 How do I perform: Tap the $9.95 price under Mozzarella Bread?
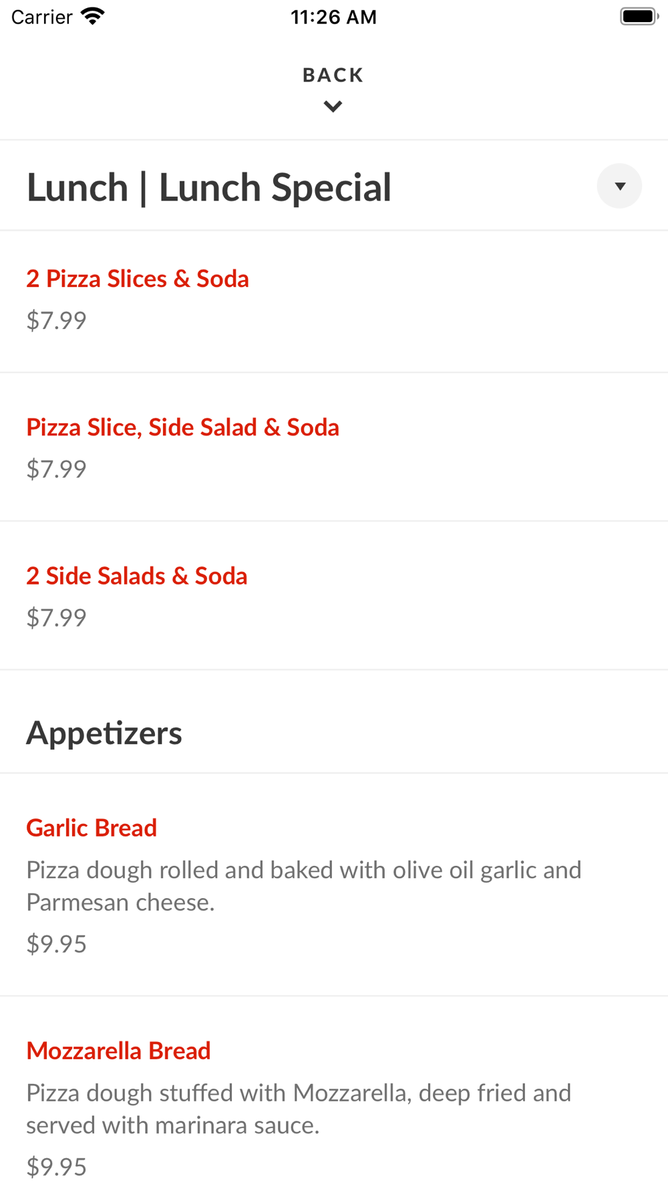[x=56, y=1167]
